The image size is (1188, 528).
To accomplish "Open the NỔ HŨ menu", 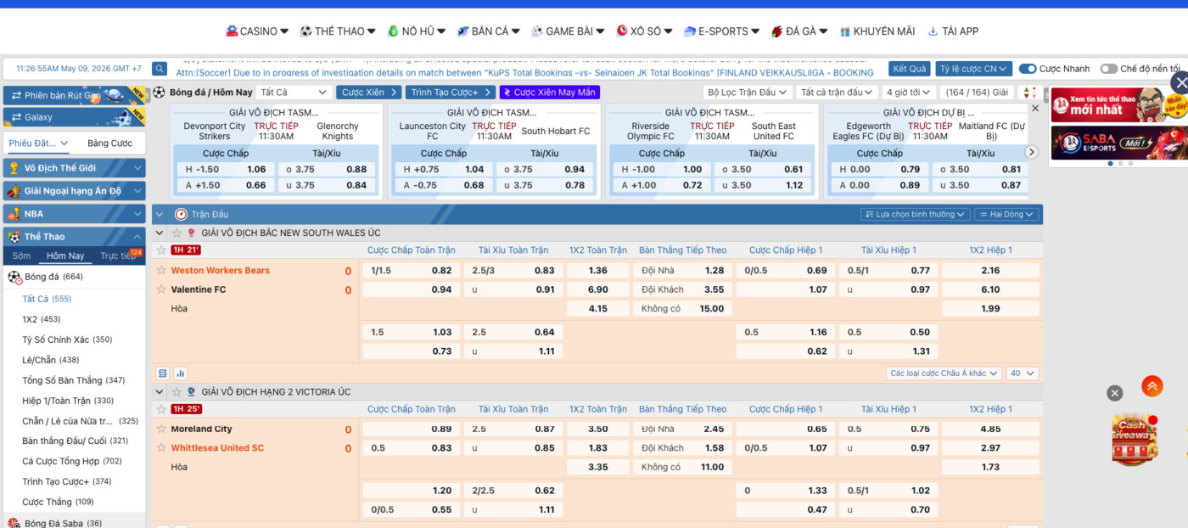I will click(x=416, y=31).
